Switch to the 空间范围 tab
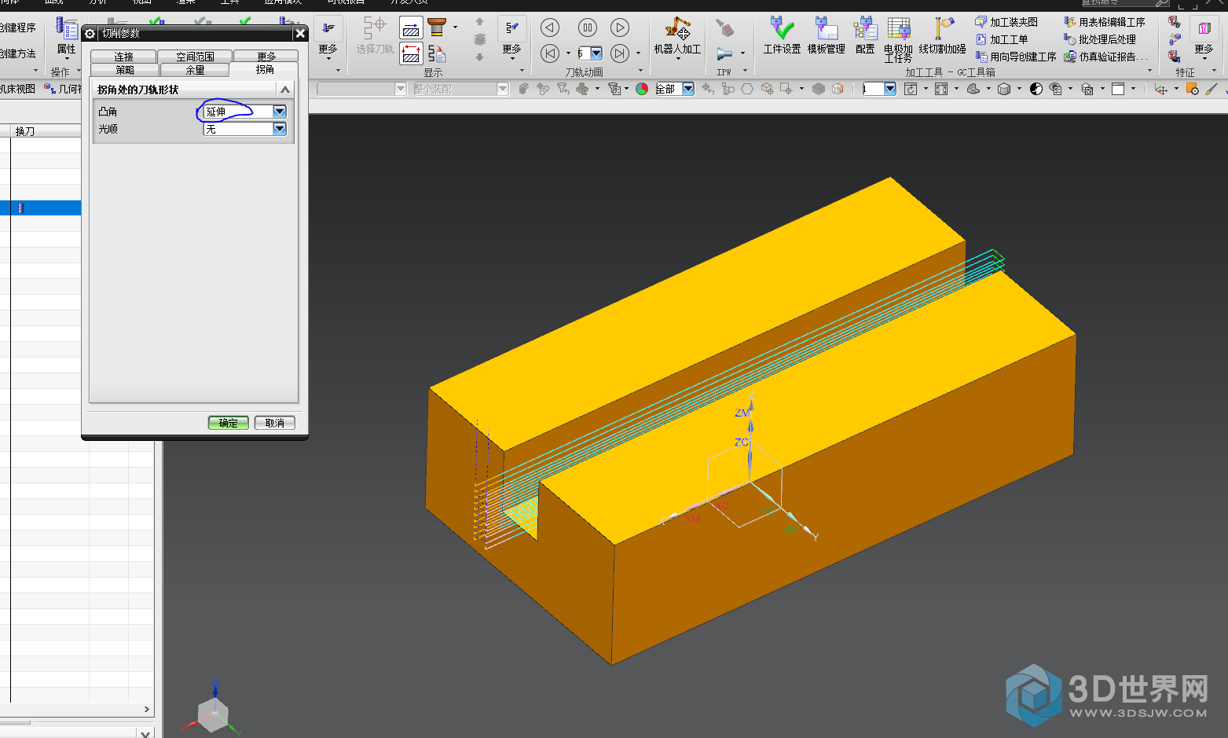This screenshot has width=1228, height=738. coord(195,57)
